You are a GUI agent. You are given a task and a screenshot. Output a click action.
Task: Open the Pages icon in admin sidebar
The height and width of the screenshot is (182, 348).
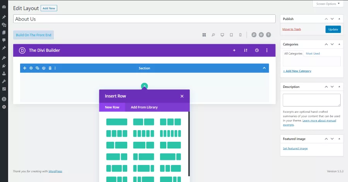[4, 33]
